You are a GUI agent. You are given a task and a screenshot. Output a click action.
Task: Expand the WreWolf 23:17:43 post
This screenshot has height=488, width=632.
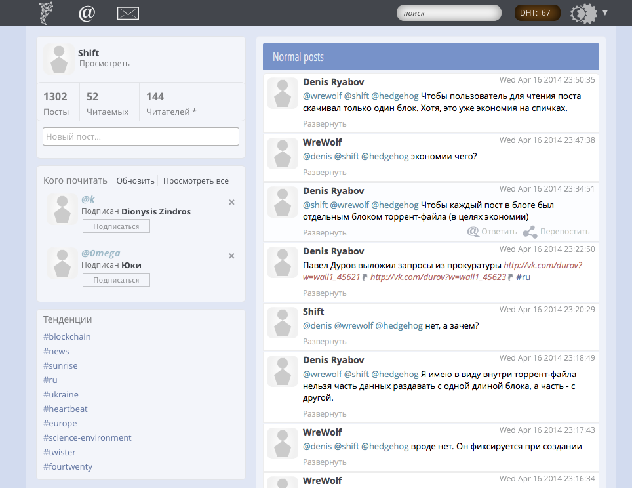[x=325, y=462]
